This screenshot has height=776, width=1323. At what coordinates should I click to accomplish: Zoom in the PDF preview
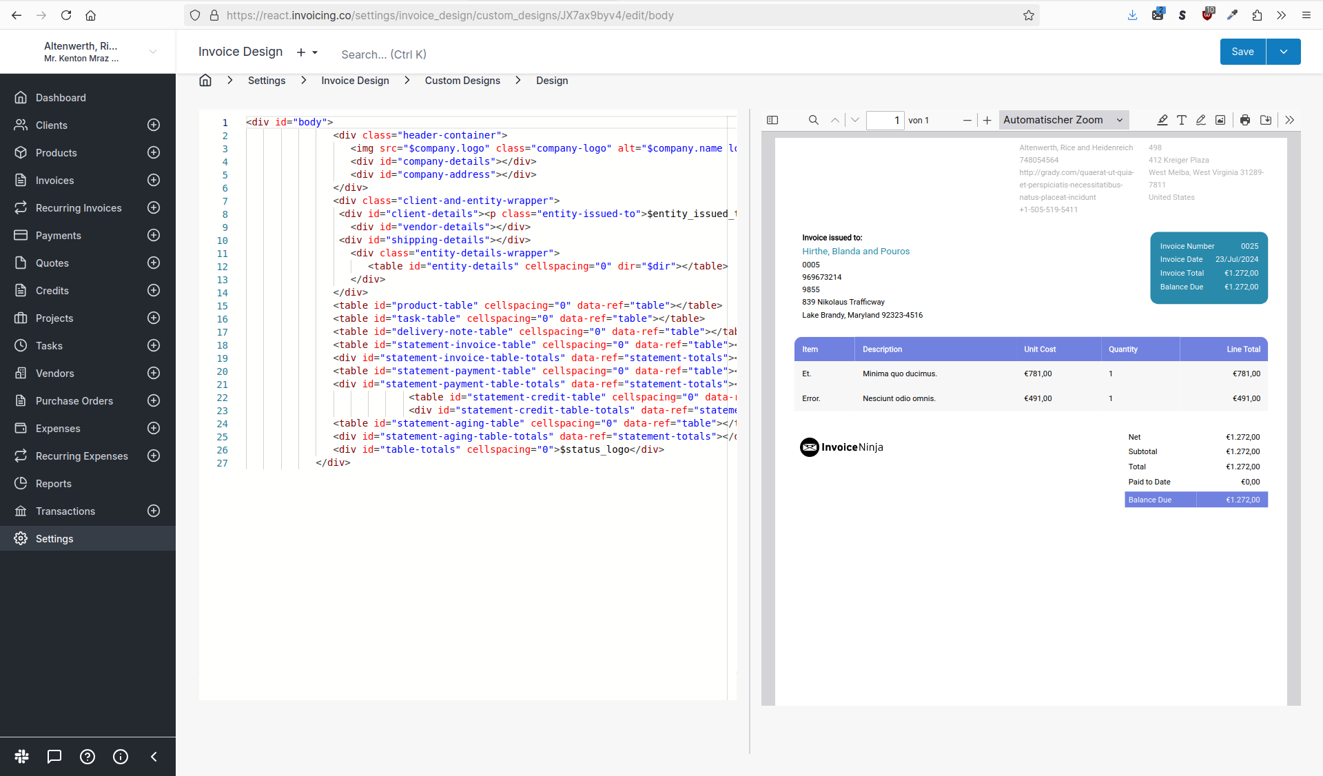987,120
